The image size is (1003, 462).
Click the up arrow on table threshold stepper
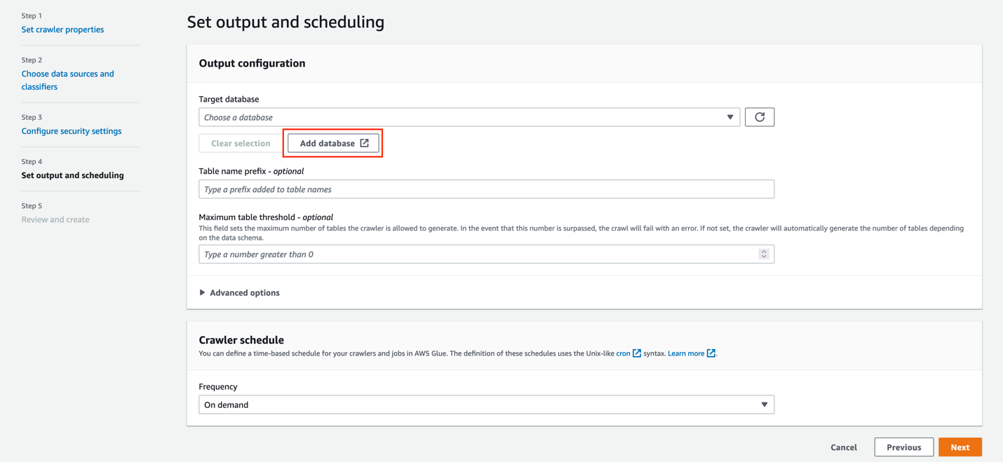(764, 251)
